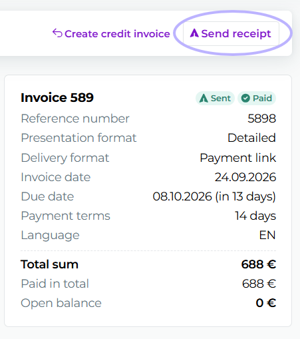300x339 pixels.
Task: Click the Detailed presentation format value
Action: (251, 138)
